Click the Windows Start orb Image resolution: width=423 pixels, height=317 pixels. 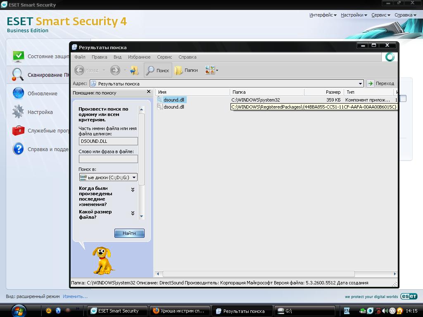[18, 310]
